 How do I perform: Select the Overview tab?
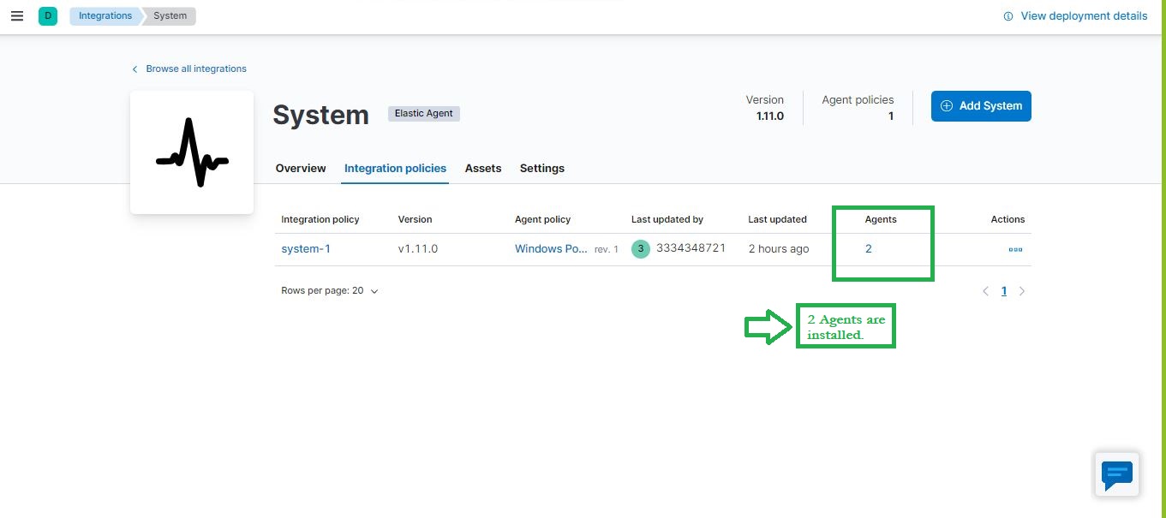click(x=301, y=168)
